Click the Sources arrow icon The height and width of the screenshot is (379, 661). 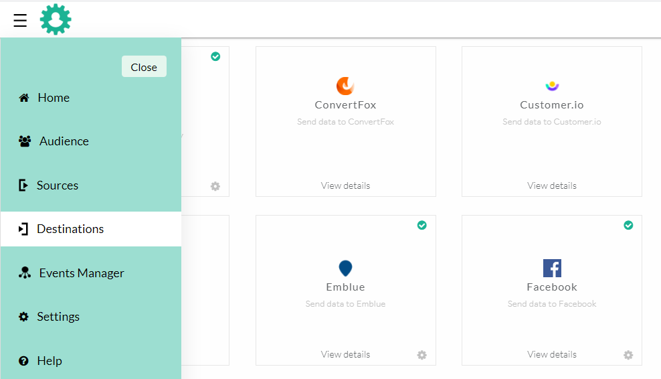(23, 185)
